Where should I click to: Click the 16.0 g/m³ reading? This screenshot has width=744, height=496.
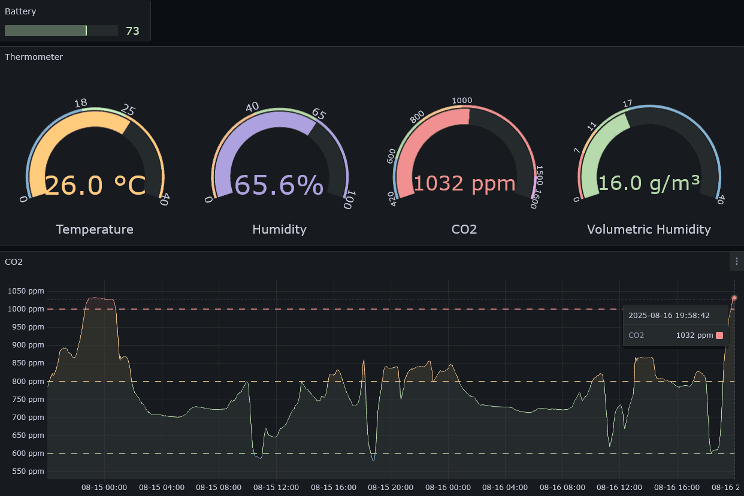[x=649, y=183]
